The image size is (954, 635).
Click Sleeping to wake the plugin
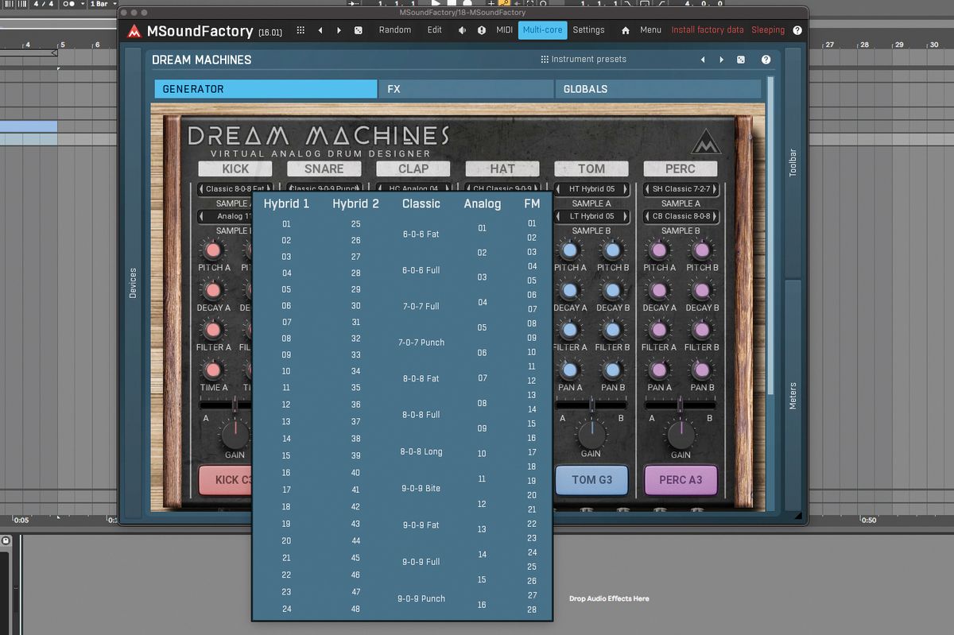coord(767,29)
